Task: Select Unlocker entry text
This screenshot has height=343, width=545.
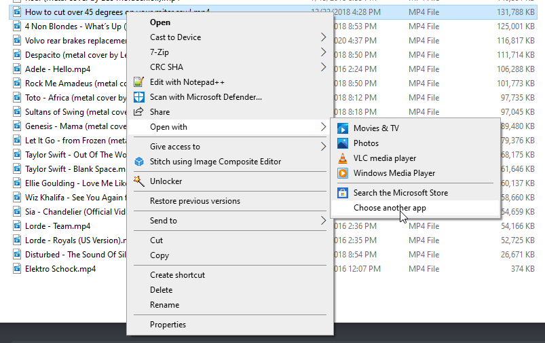Action: [166, 181]
